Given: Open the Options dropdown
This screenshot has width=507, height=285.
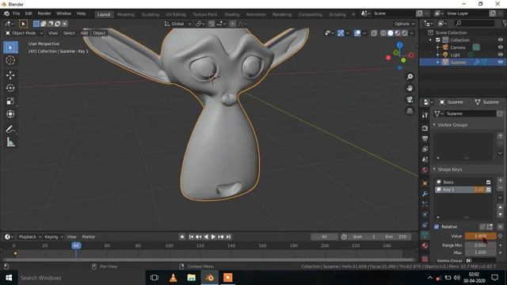Looking at the screenshot, I should point(404,24).
